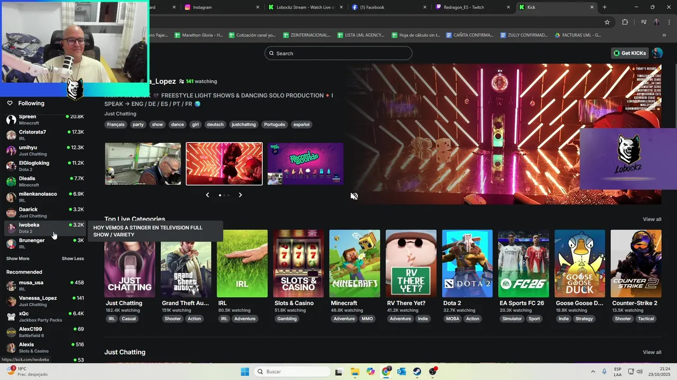677x380 pixels.
Task: Open musa_usa recommended channel avatar
Action: [11, 286]
